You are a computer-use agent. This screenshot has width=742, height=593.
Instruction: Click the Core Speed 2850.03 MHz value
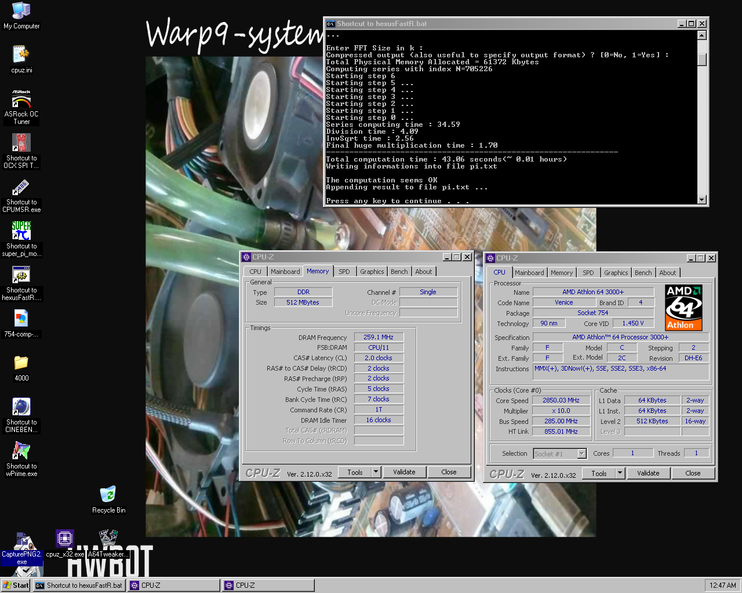(x=561, y=400)
